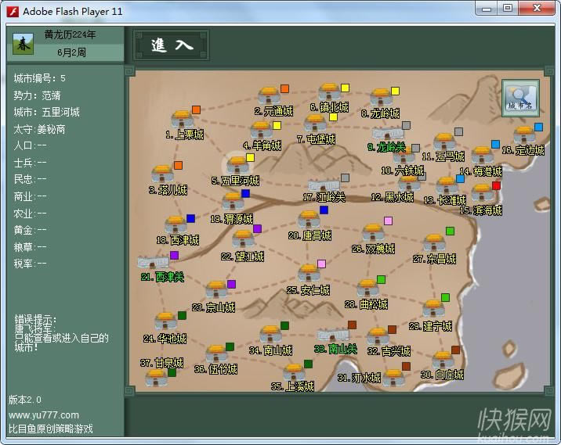Viewport: 561px width, 445px height.
Task: Click the 安仁城 city building
Action: 306,274
